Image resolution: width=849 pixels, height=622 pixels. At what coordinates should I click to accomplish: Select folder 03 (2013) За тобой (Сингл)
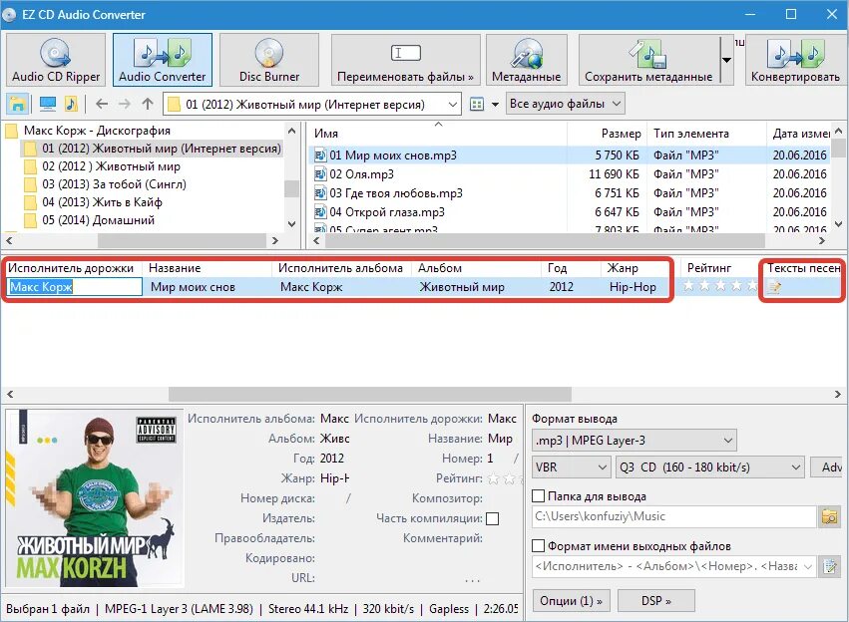click(114, 183)
